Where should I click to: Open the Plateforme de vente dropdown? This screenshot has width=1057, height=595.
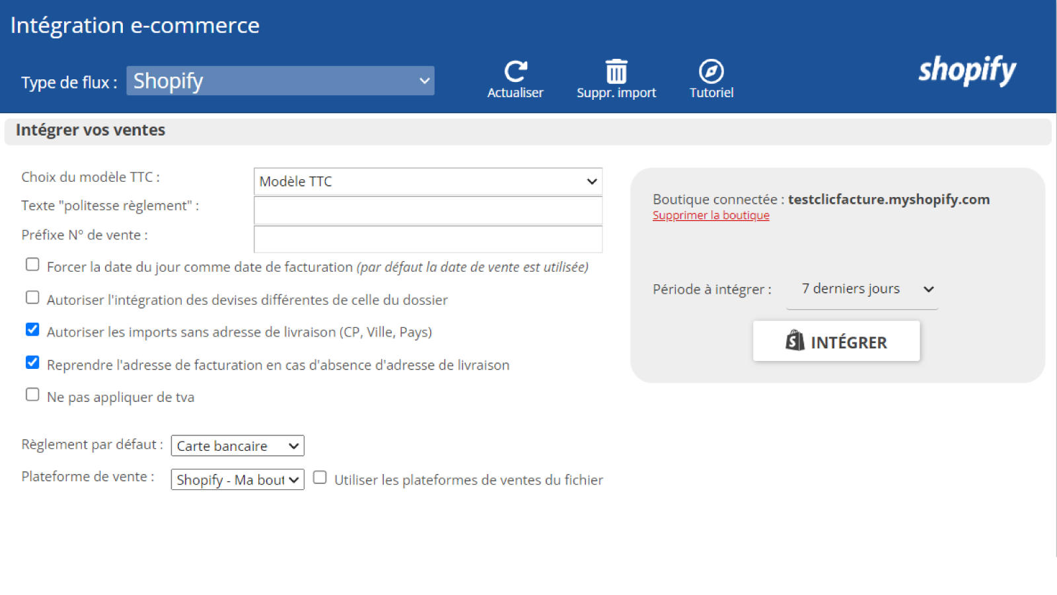237,479
